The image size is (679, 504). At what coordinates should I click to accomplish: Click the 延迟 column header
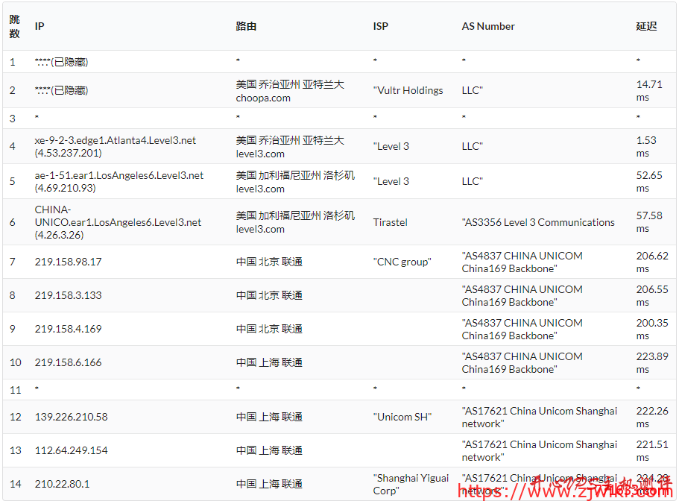[646, 26]
